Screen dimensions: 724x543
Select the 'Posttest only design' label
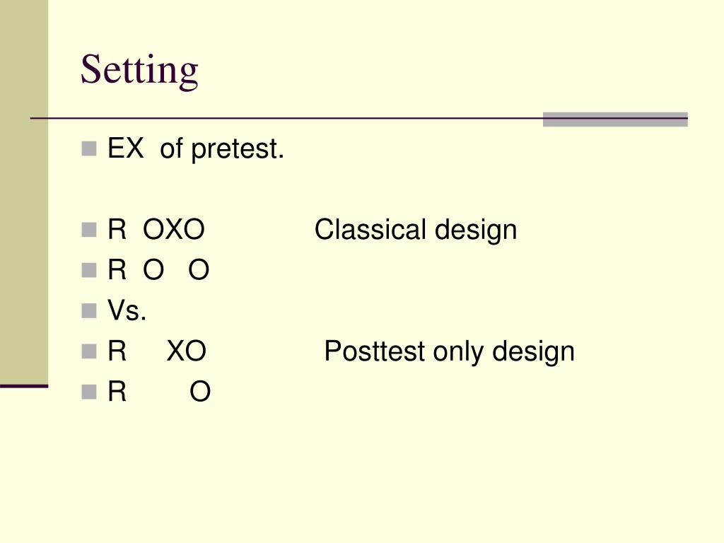click(449, 351)
